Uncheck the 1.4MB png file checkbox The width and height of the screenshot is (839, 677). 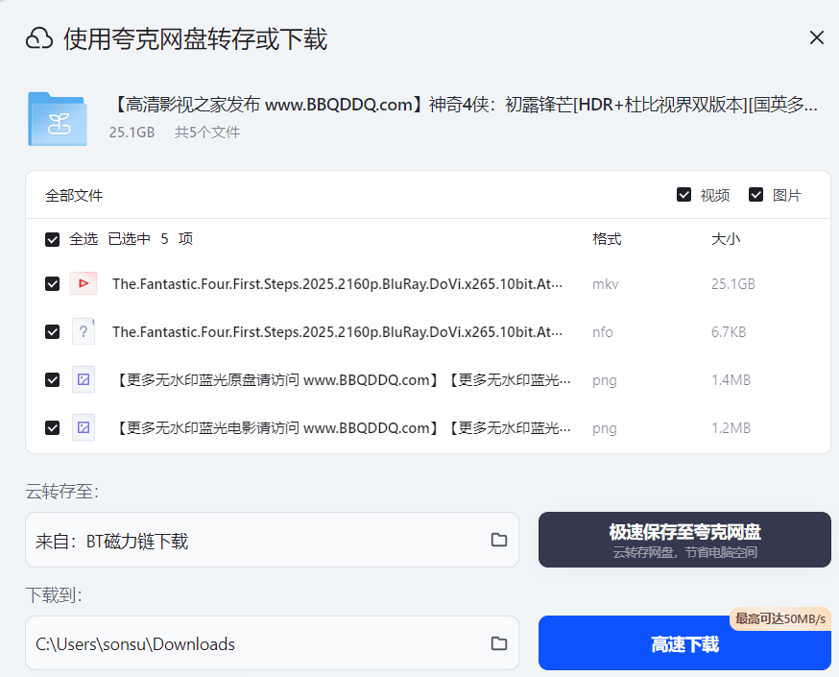pyautogui.click(x=53, y=380)
